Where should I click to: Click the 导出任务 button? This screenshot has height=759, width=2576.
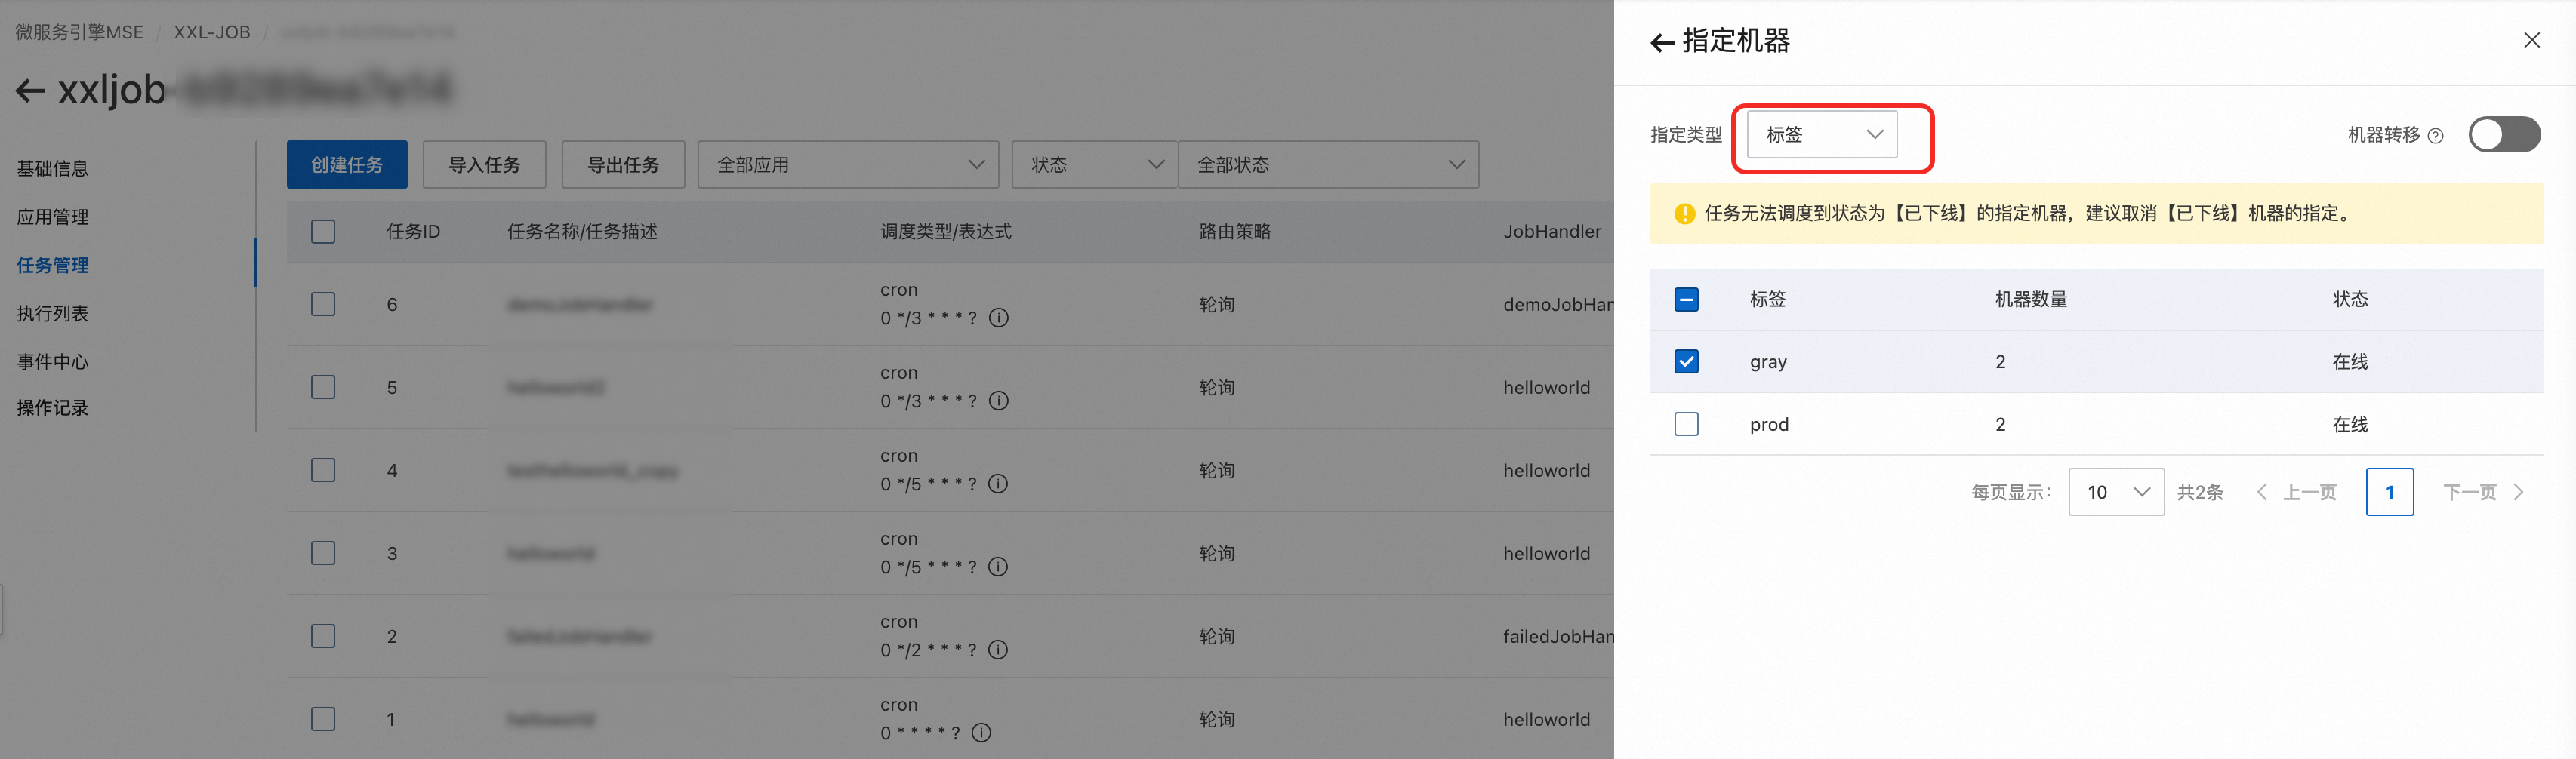[x=623, y=164]
